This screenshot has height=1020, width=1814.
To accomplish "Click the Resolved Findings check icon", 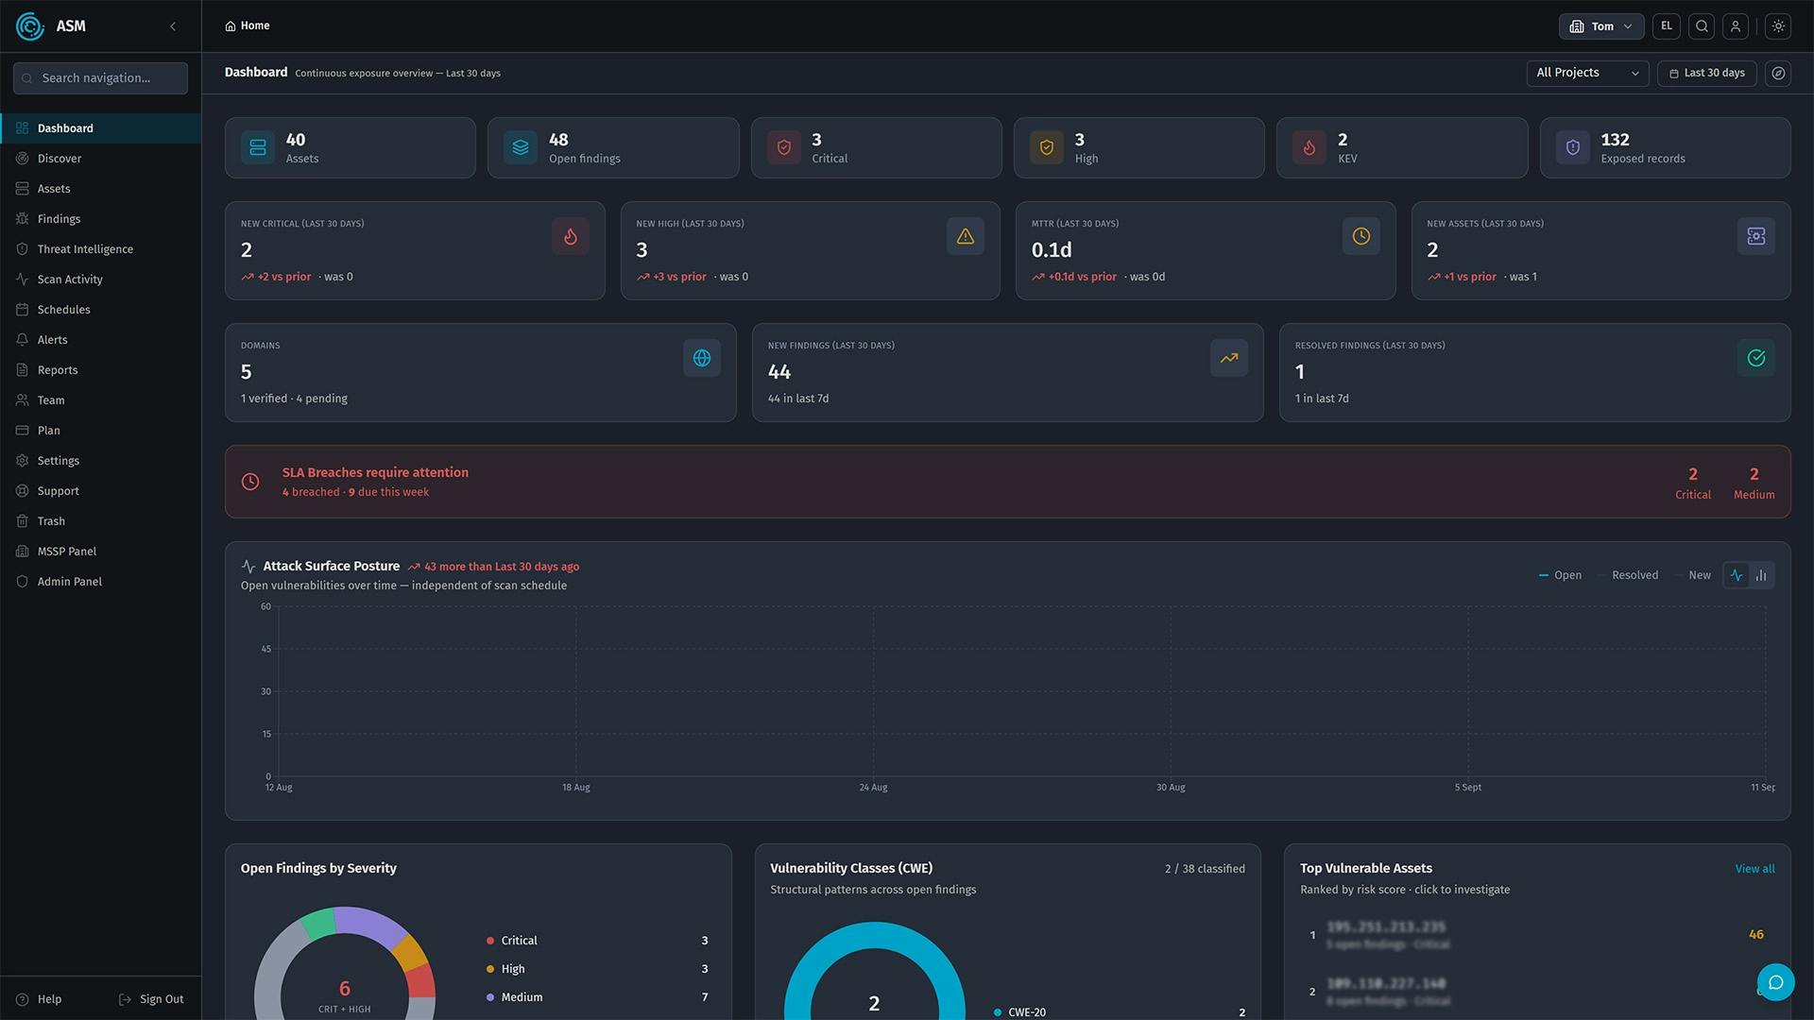I will (1756, 358).
